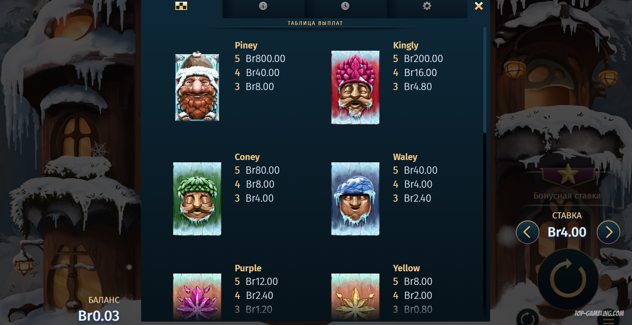Toggle the bonus bet star
632x325 pixels.
pos(568,175)
